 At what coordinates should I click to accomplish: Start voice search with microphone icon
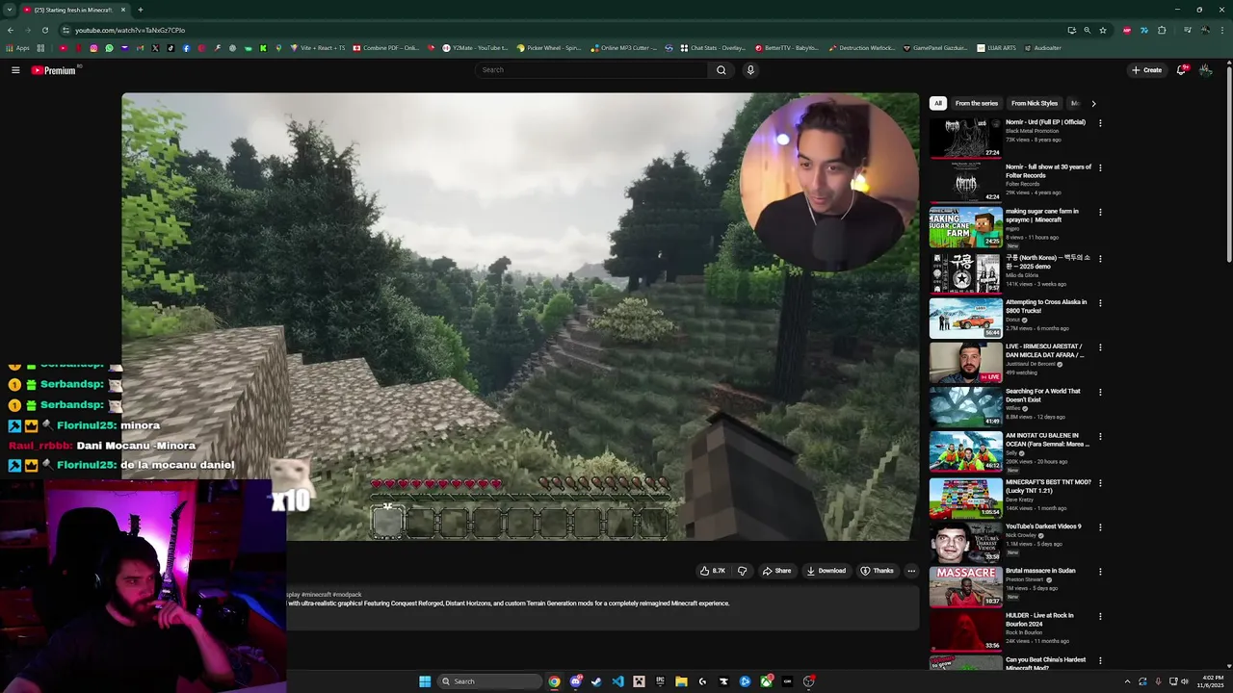tap(750, 70)
